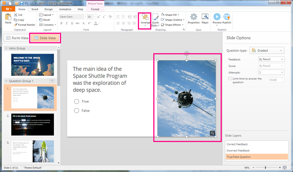Open the Home ribbon tab

pos(22,9)
